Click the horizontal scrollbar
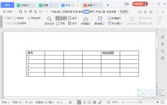167x105 pixels. coord(73,98)
